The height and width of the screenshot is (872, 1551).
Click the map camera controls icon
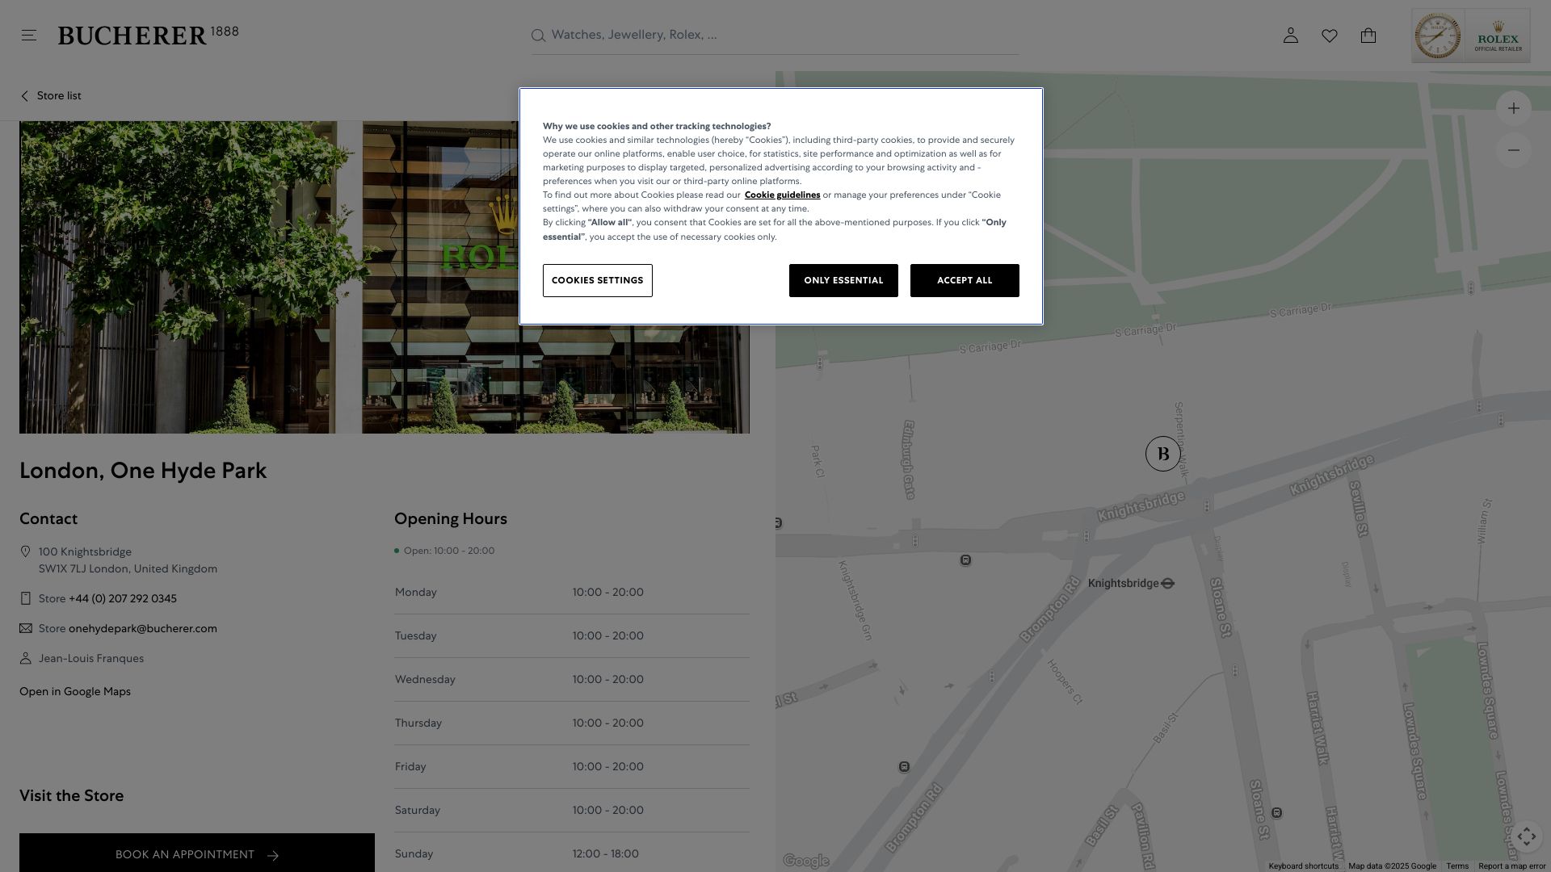1527,836
